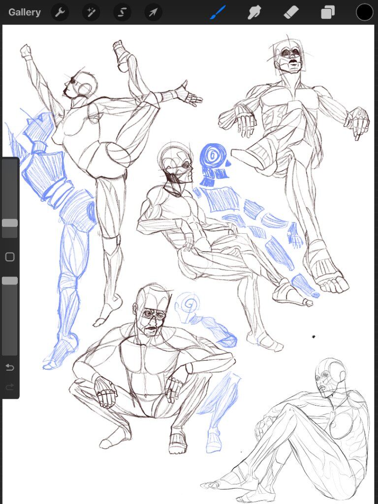Screen dimensions: 378x504
Task: Tap the square Modify button in sidebar
Action: pos(10,257)
